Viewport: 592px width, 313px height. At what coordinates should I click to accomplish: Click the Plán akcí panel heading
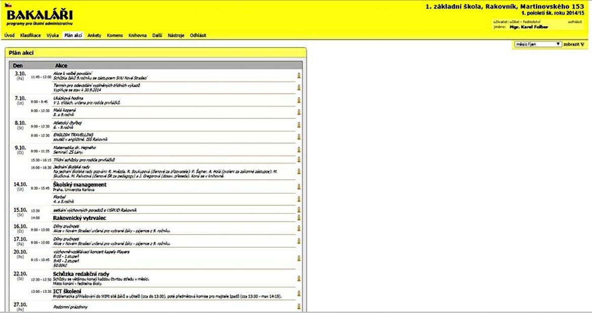[21, 53]
